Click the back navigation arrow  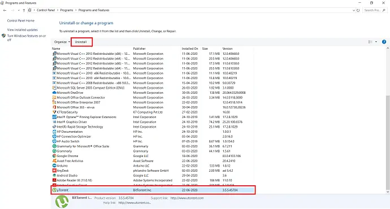click(x=5, y=10)
